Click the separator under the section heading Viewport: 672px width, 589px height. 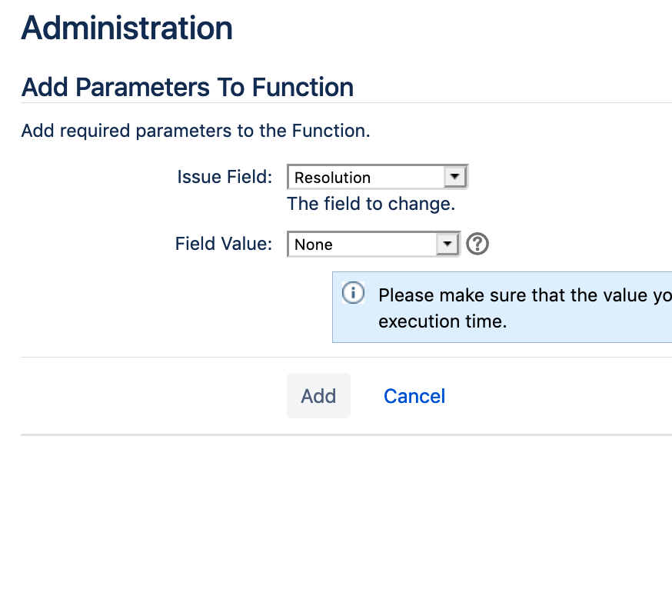click(x=346, y=102)
